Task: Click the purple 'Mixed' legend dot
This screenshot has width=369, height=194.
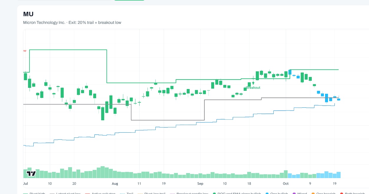Action: coord(294,193)
